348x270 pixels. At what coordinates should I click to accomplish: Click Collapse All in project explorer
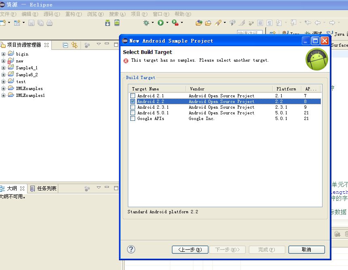(x=65, y=45)
